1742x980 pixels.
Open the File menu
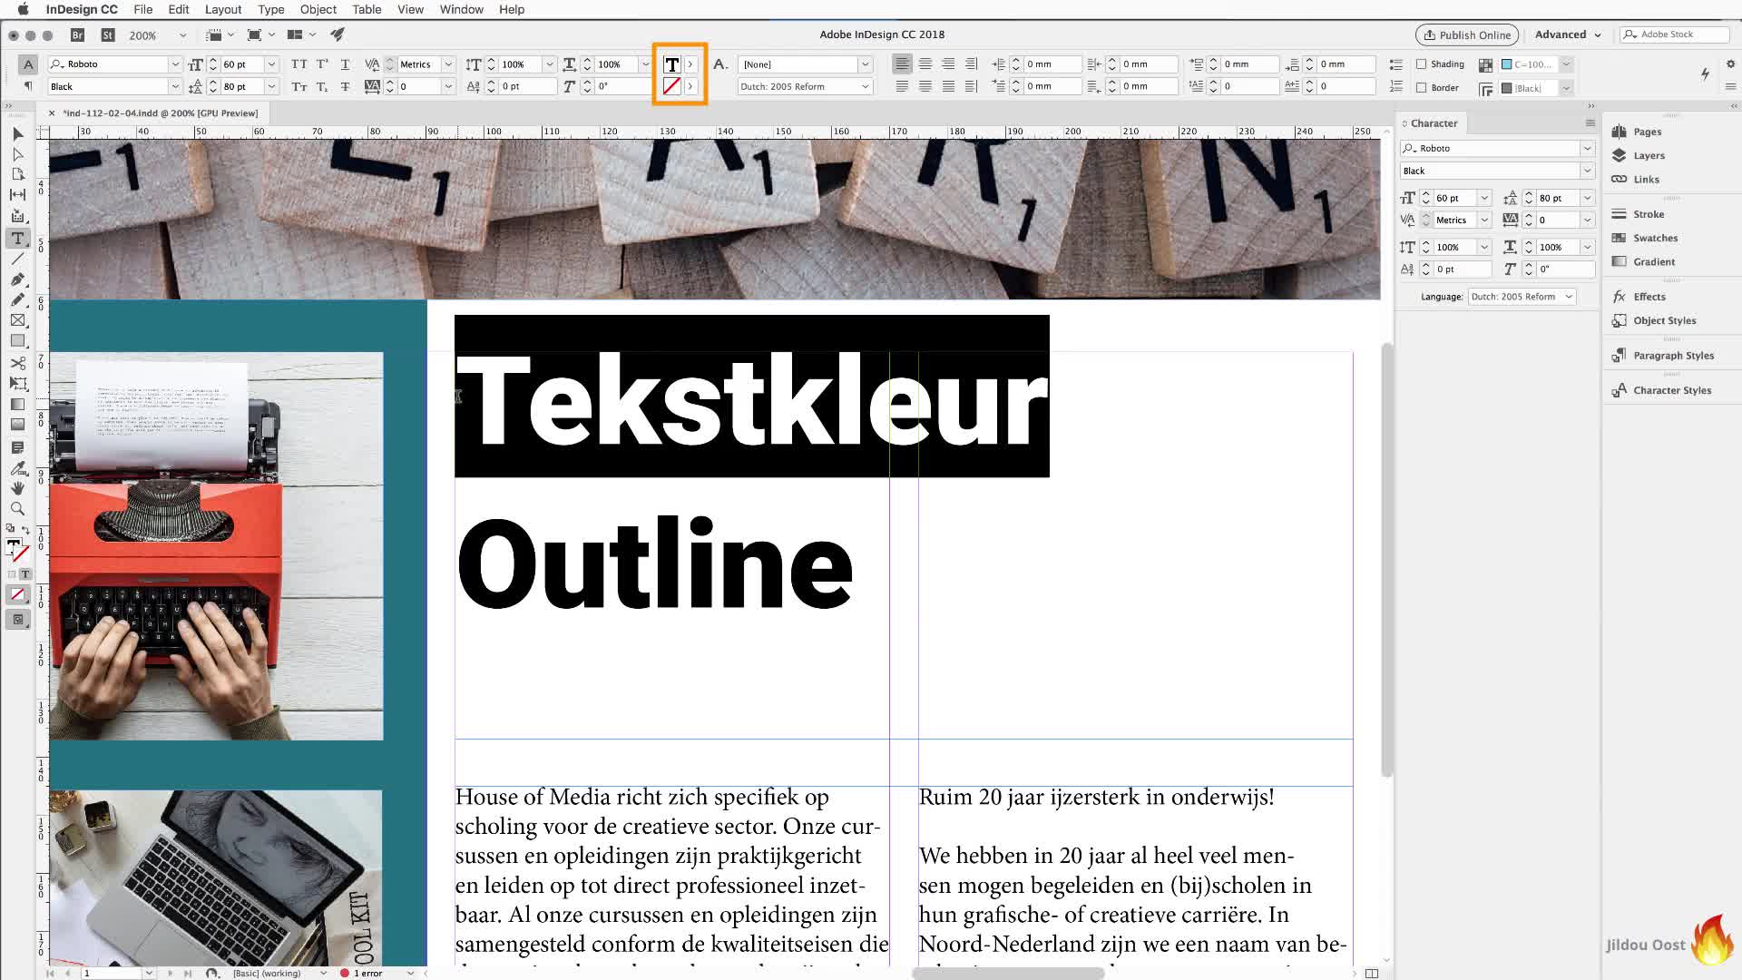(143, 9)
